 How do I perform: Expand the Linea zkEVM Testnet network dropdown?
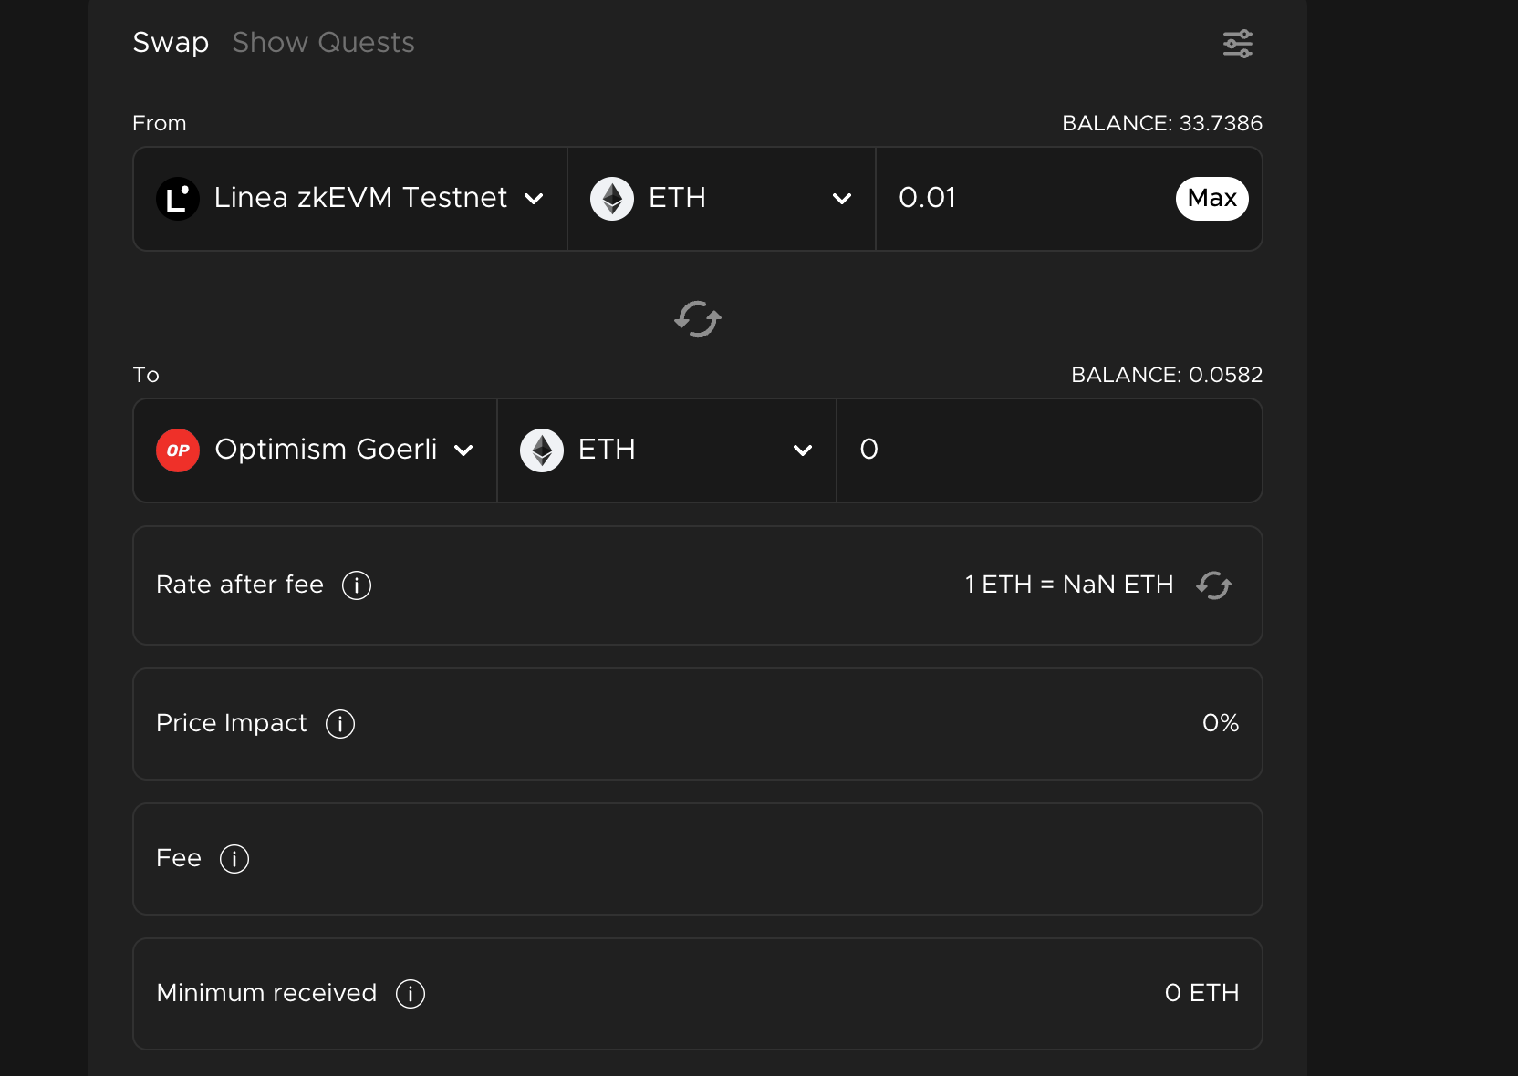tap(534, 199)
